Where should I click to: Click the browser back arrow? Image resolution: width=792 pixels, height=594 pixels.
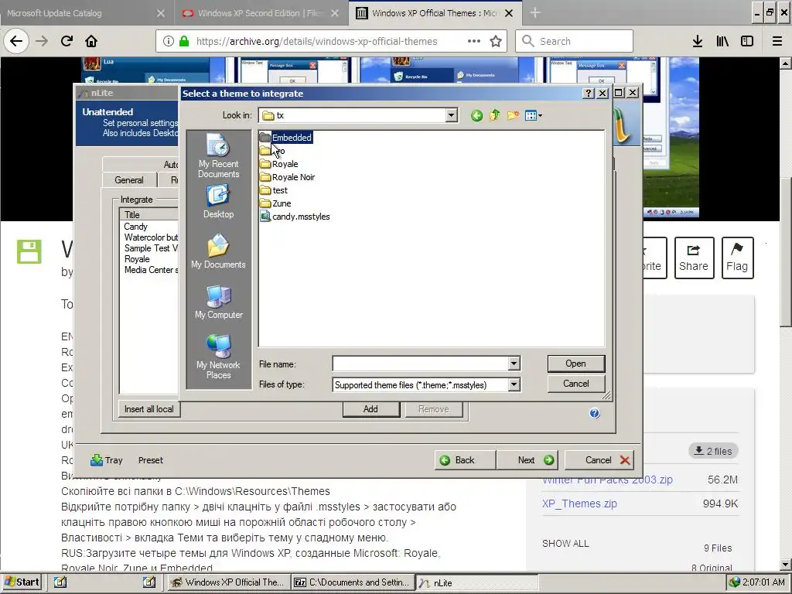(x=16, y=41)
